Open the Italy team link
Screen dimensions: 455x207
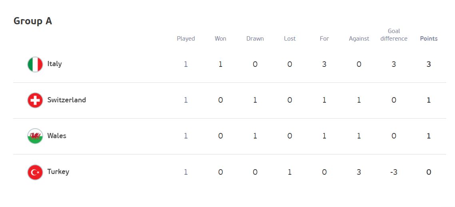coord(54,64)
